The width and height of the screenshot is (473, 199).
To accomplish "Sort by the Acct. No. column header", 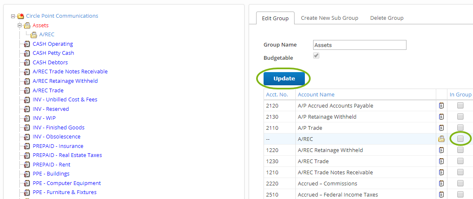I will [277, 94].
